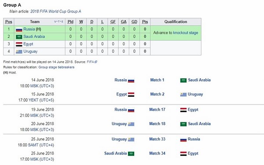Screen dimensions: 264x165
Task: Click the Pts column header
Action: tap(145, 22)
